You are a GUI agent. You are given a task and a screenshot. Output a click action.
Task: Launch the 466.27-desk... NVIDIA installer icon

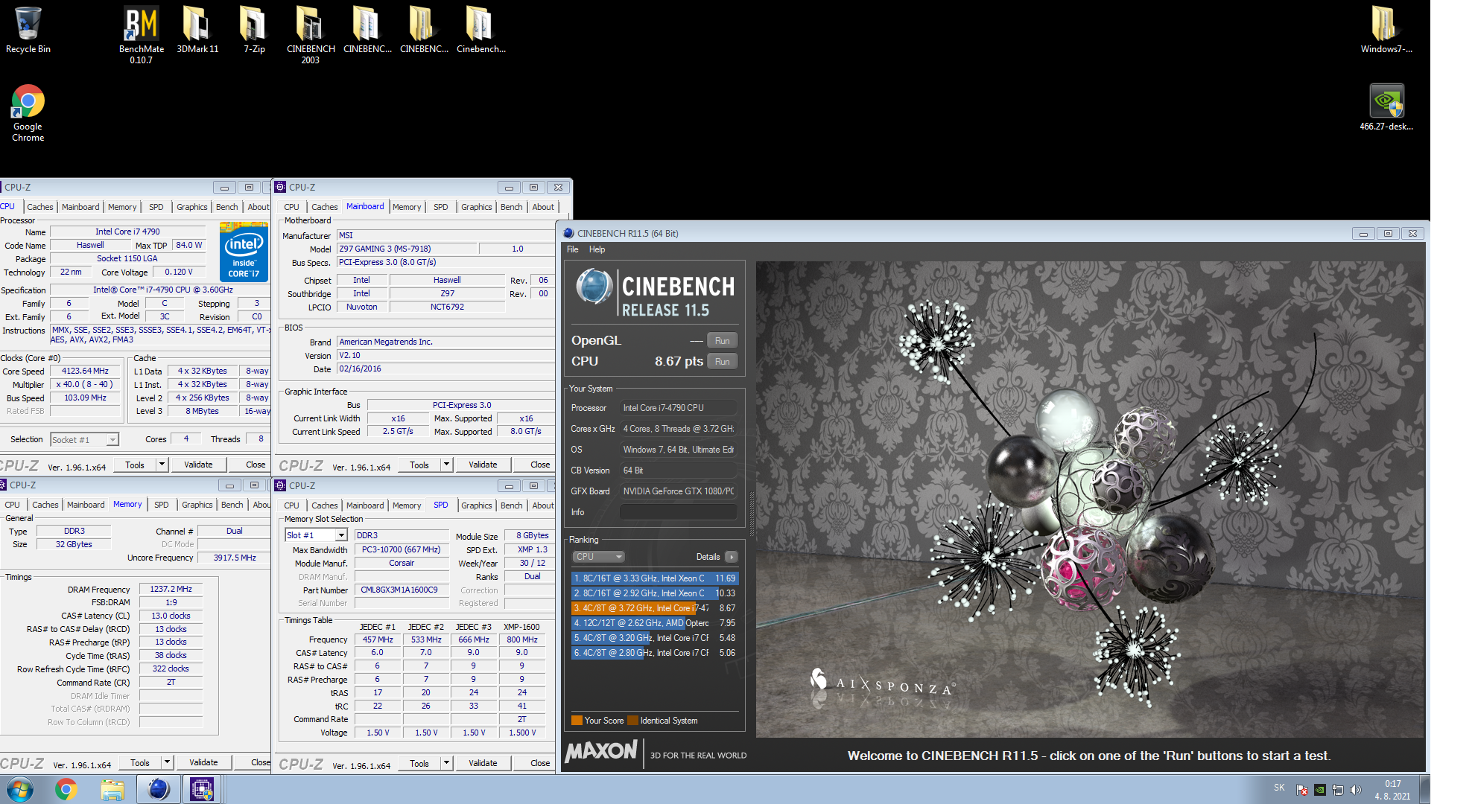(x=1386, y=107)
